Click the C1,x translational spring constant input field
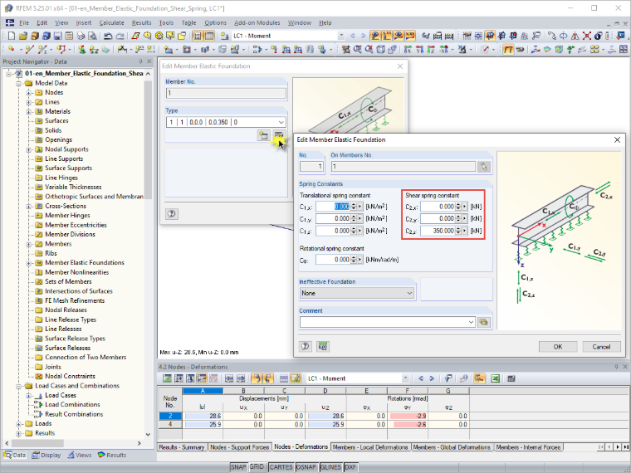 (333, 207)
